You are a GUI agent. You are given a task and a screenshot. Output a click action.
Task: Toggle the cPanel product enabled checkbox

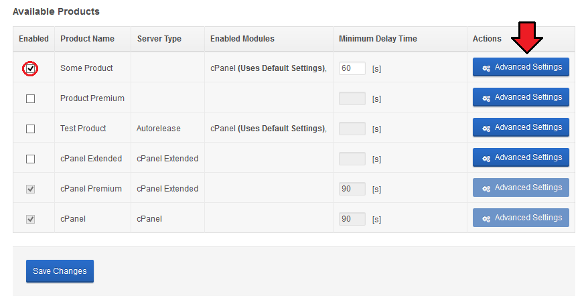coord(30,219)
